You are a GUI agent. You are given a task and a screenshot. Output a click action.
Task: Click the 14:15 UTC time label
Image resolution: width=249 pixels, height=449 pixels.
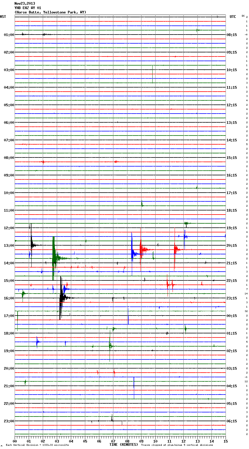232,140
